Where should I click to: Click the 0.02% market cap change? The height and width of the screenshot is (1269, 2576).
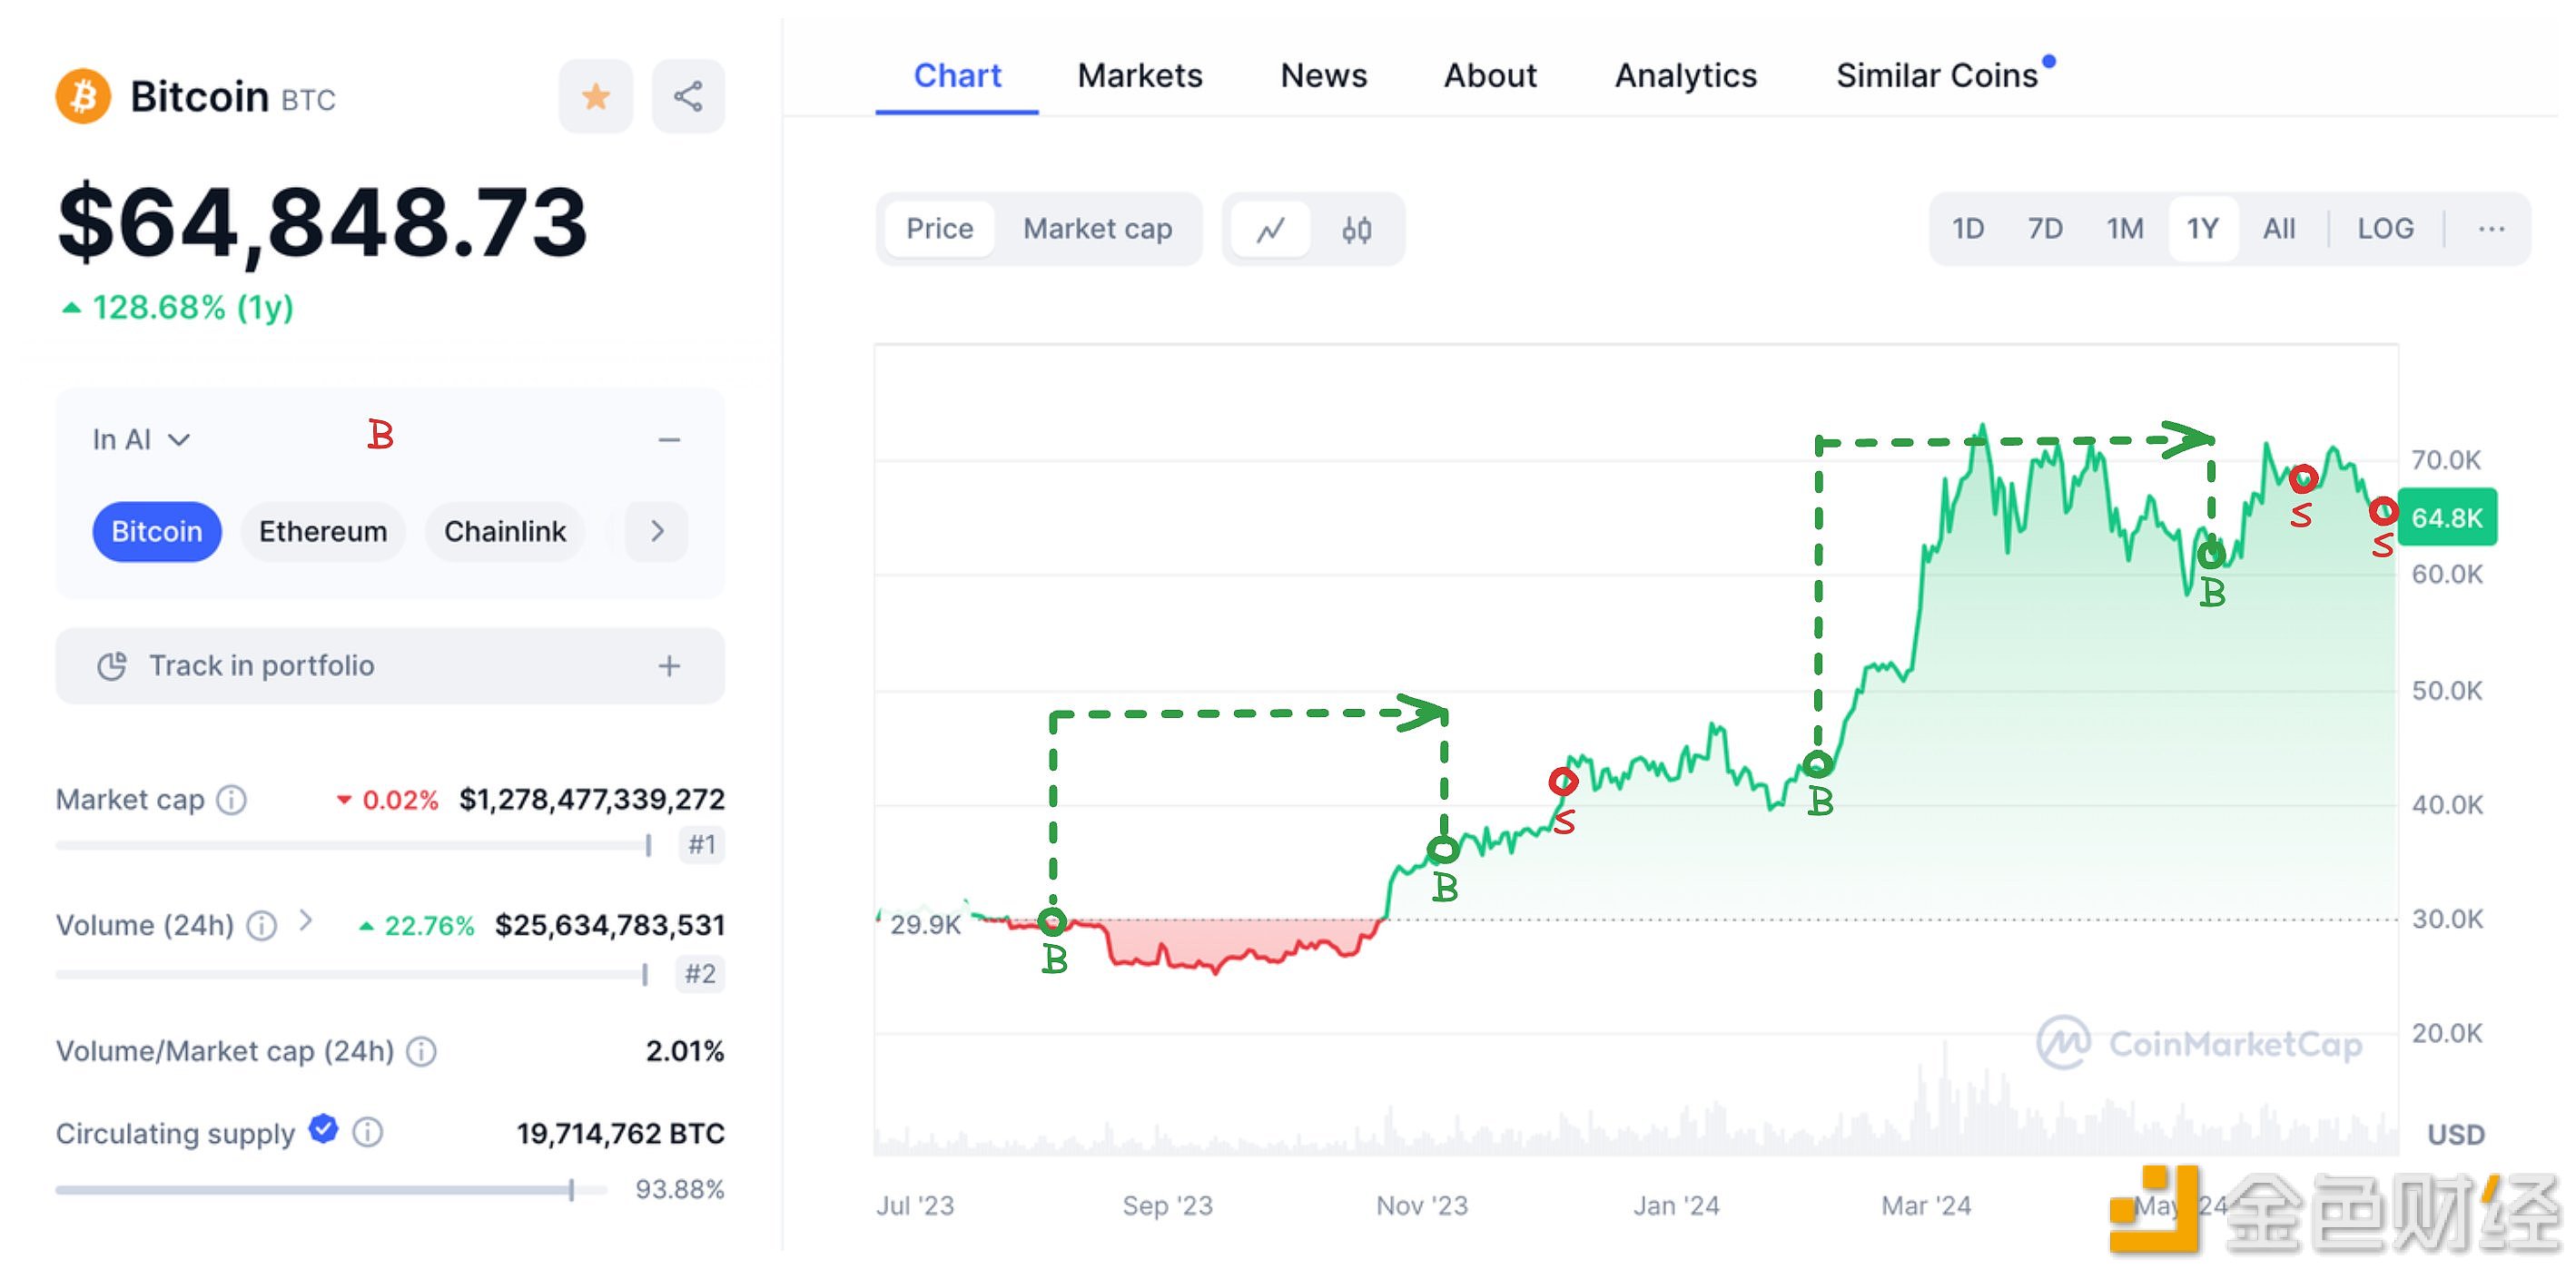point(388,800)
